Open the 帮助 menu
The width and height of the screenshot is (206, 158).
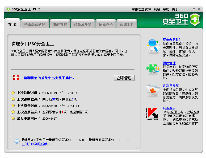click(x=166, y=9)
